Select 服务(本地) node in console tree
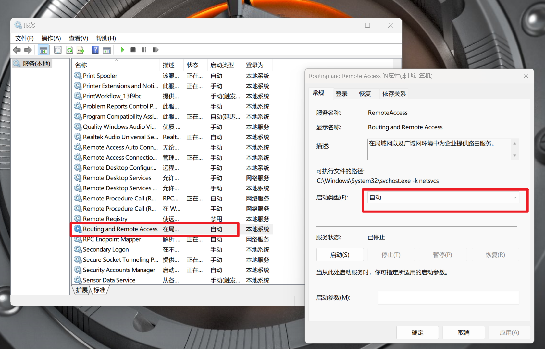Image resolution: width=545 pixels, height=349 pixels. pos(32,64)
